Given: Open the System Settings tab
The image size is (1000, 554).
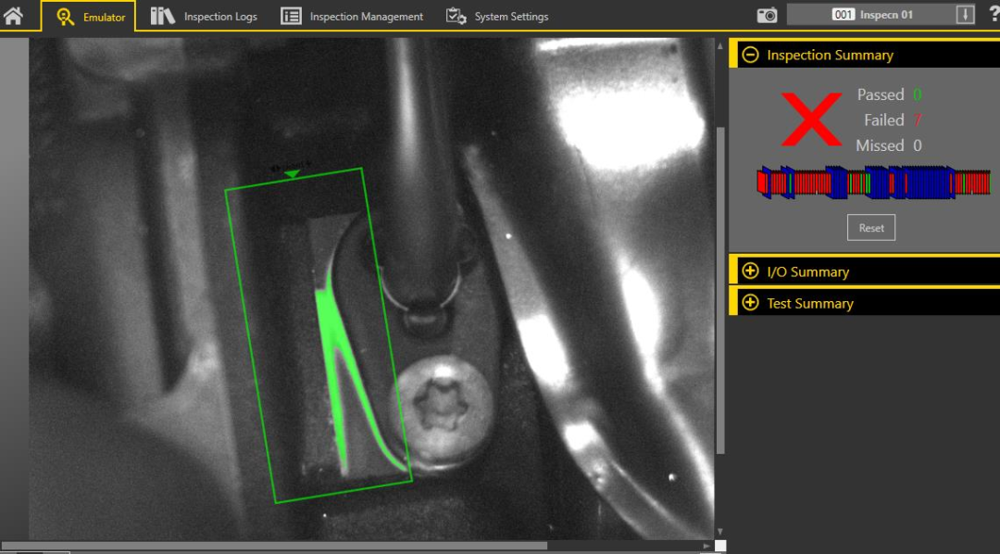Looking at the screenshot, I should coord(497,17).
